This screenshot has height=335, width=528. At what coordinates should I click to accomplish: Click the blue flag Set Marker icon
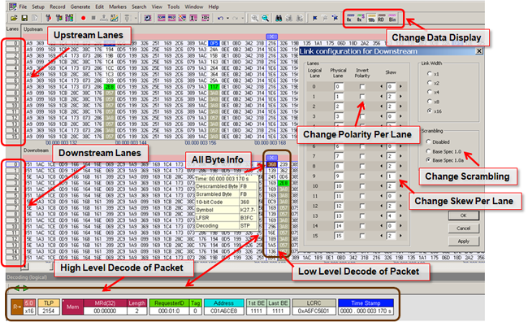pos(315,18)
